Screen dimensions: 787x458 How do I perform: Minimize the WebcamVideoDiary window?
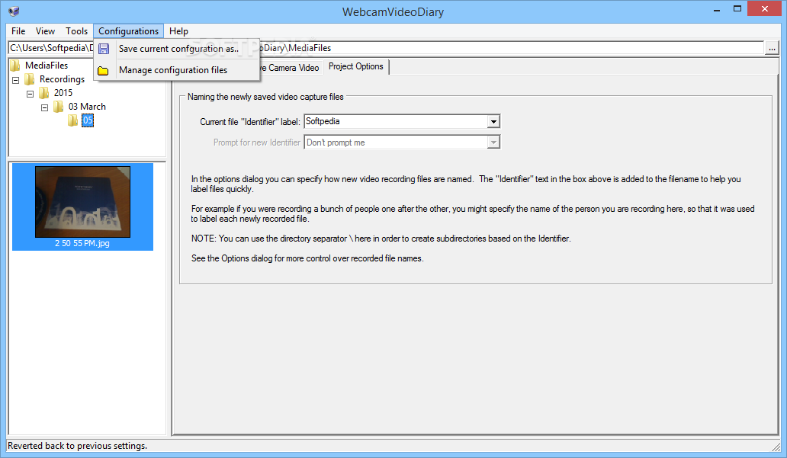717,10
